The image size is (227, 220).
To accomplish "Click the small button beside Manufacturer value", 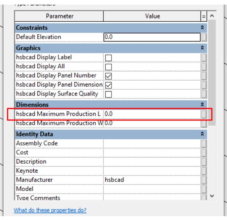I will coord(204,180).
